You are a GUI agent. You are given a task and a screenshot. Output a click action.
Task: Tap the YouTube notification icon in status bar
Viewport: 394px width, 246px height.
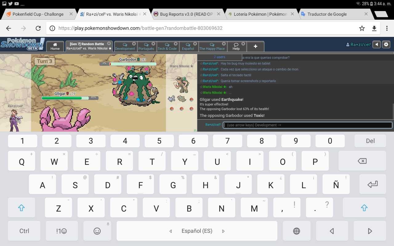[16, 4]
